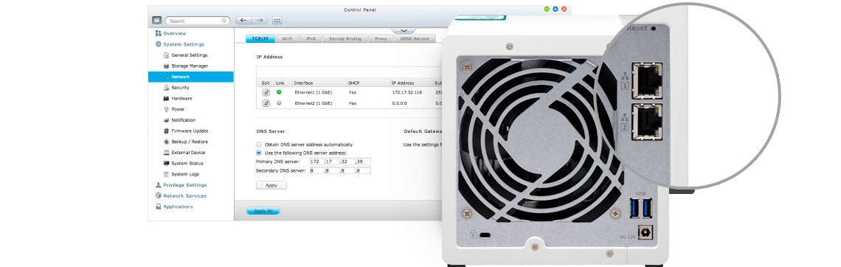The width and height of the screenshot is (841, 267).
Task: Open the Proxy tab
Action: tap(381, 38)
